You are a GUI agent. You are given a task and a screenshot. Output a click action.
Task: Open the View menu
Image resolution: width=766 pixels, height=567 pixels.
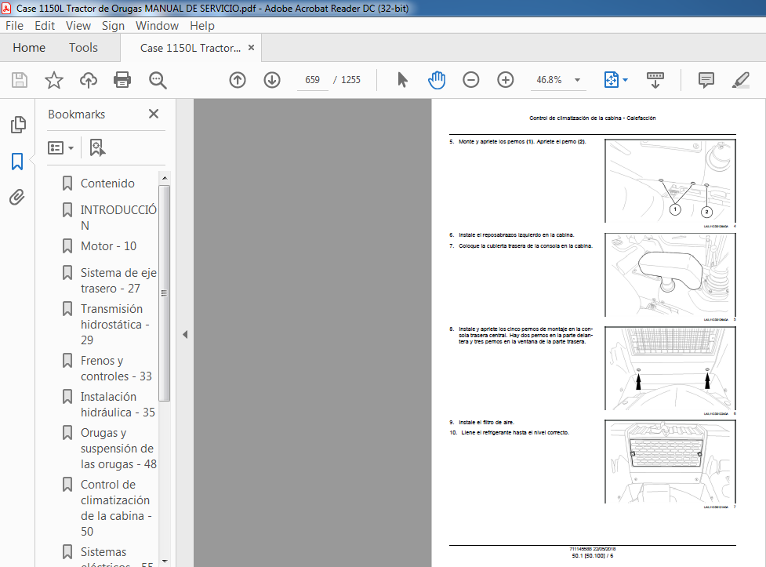click(78, 25)
